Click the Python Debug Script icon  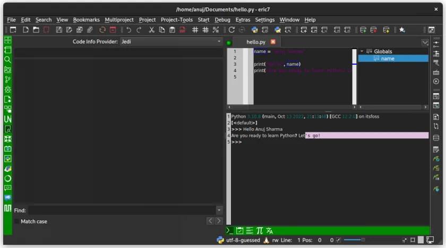coord(277,30)
